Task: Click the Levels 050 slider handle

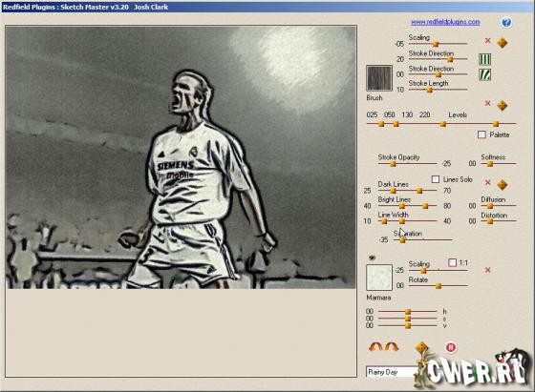Action: coord(396,124)
